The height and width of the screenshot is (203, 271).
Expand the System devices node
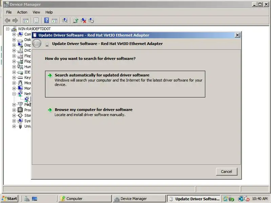click(x=14, y=121)
